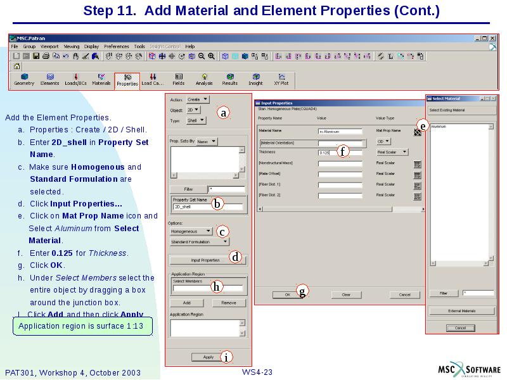Open the Analysis application icon
The image size is (507, 380).
click(205, 80)
